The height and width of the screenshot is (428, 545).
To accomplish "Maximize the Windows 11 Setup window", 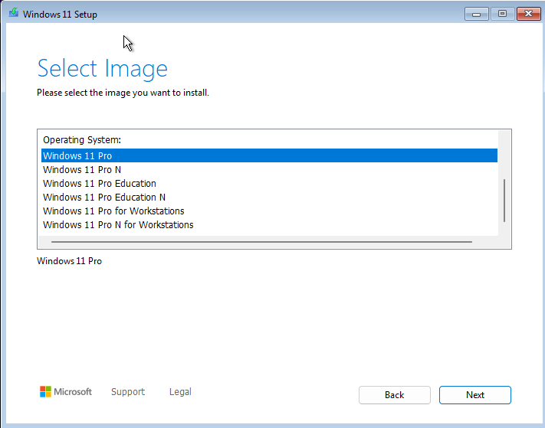I will pyautogui.click(x=502, y=14).
